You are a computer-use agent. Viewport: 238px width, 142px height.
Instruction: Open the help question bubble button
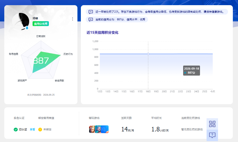click(x=212, y=135)
